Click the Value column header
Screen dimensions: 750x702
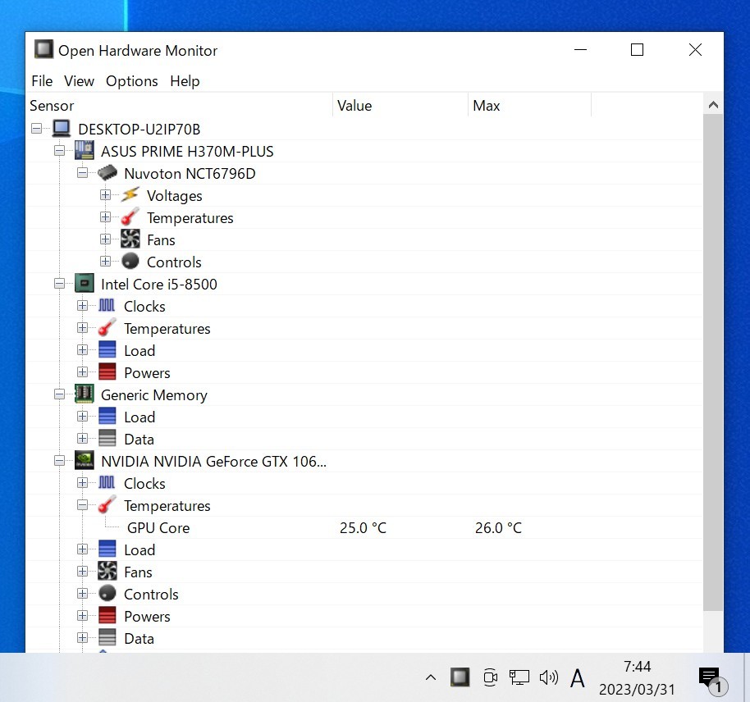click(400, 105)
